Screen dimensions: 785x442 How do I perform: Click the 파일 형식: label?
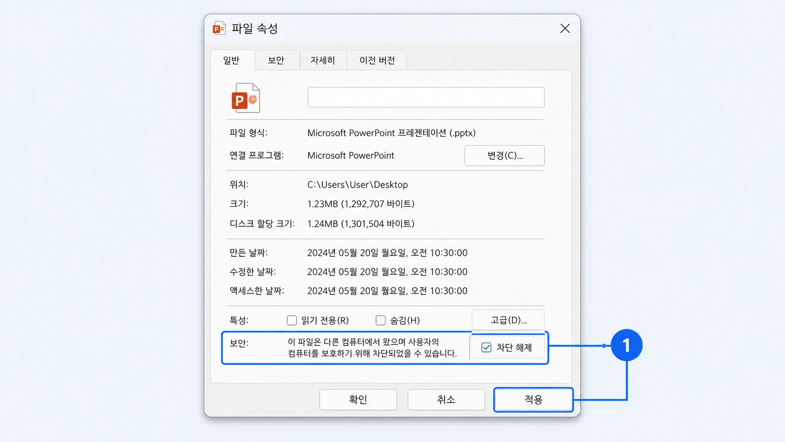[x=248, y=133]
